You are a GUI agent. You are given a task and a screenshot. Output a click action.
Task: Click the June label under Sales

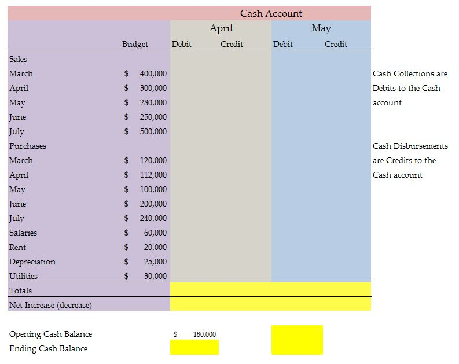[x=17, y=117]
